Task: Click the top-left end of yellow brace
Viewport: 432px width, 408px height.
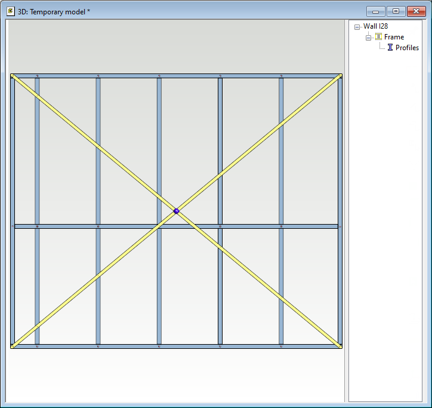Action: 14,78
